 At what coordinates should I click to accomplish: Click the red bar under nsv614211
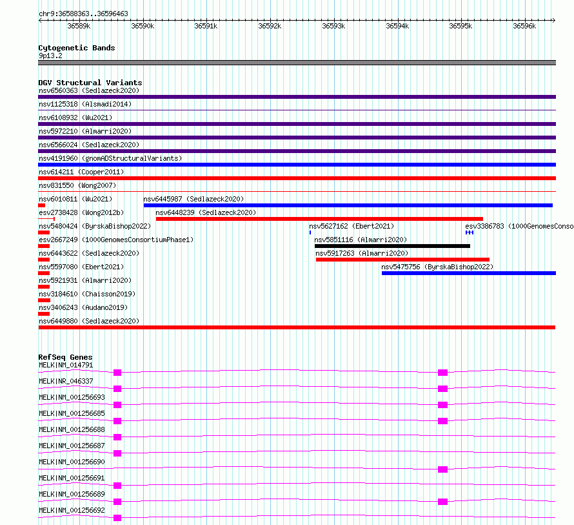(297, 178)
